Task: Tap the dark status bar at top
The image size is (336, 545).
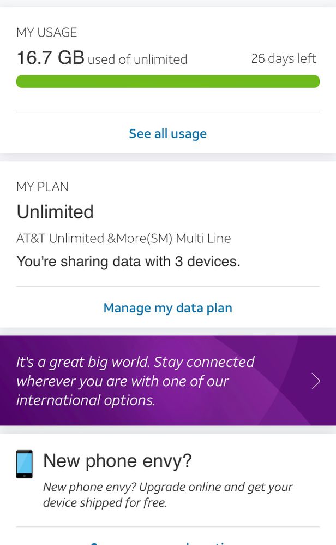Action: [168, 5]
